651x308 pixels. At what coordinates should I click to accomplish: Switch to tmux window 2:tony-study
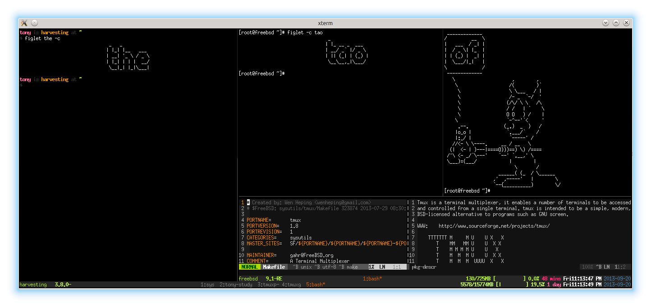pos(237,285)
